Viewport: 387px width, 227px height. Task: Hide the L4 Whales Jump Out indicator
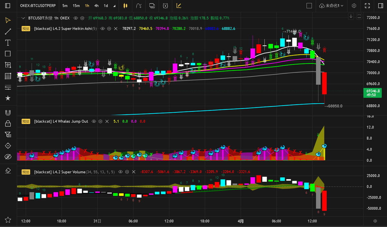point(94,121)
